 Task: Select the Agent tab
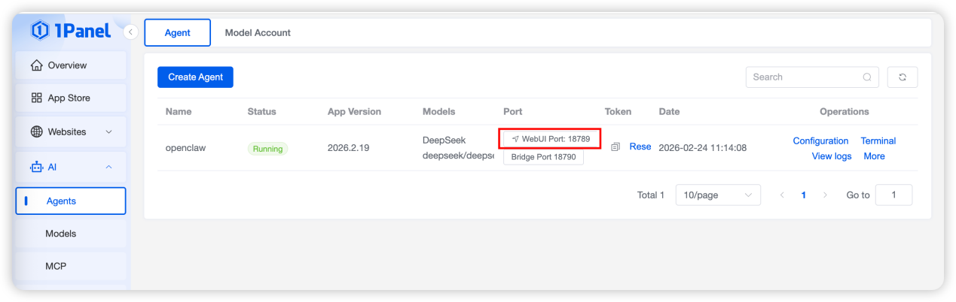click(x=178, y=33)
